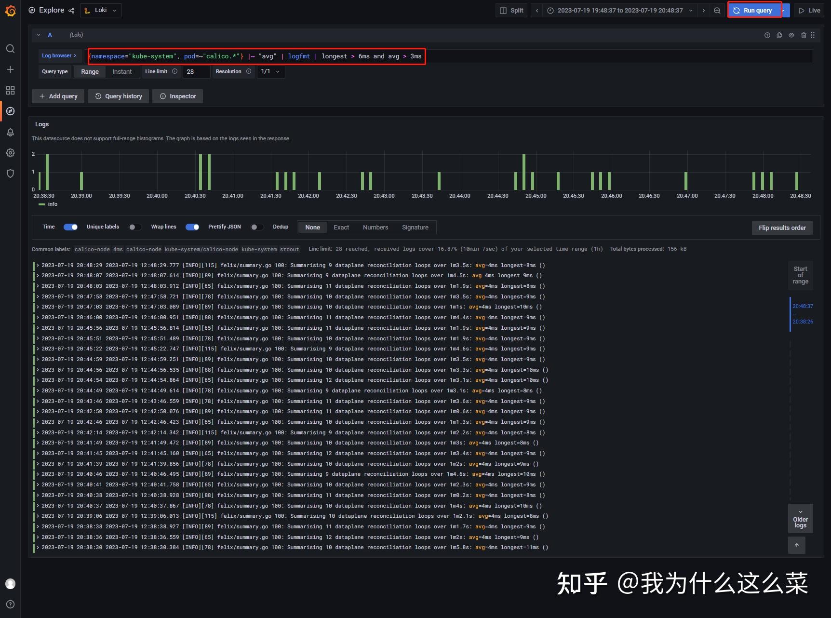The image size is (831, 618).
Task: Load Older logs
Action: (800, 519)
